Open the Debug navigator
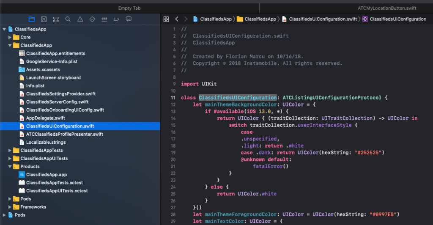 click(104, 19)
